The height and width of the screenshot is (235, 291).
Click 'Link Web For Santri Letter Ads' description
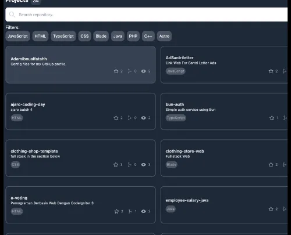pos(191,63)
